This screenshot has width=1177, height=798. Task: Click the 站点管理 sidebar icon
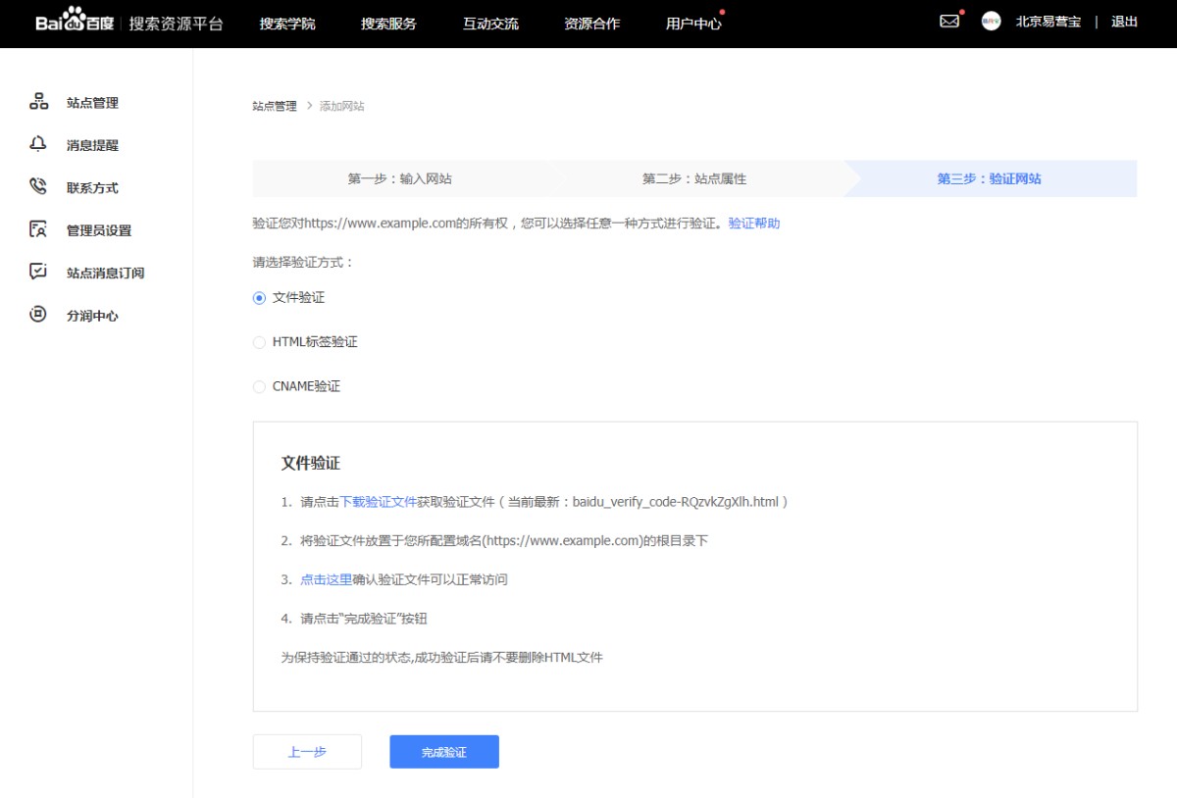tap(38, 102)
